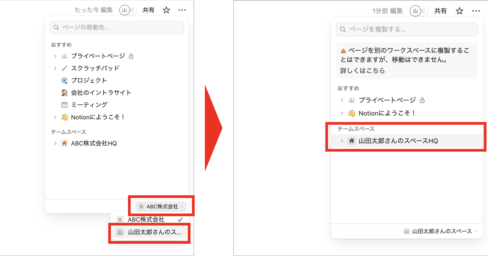The image size is (488, 256).
Task: Click the house icon of 会社のイントラサイト
Action: [64, 93]
